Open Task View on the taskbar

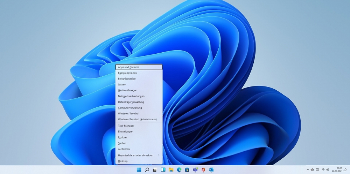click(x=155, y=170)
